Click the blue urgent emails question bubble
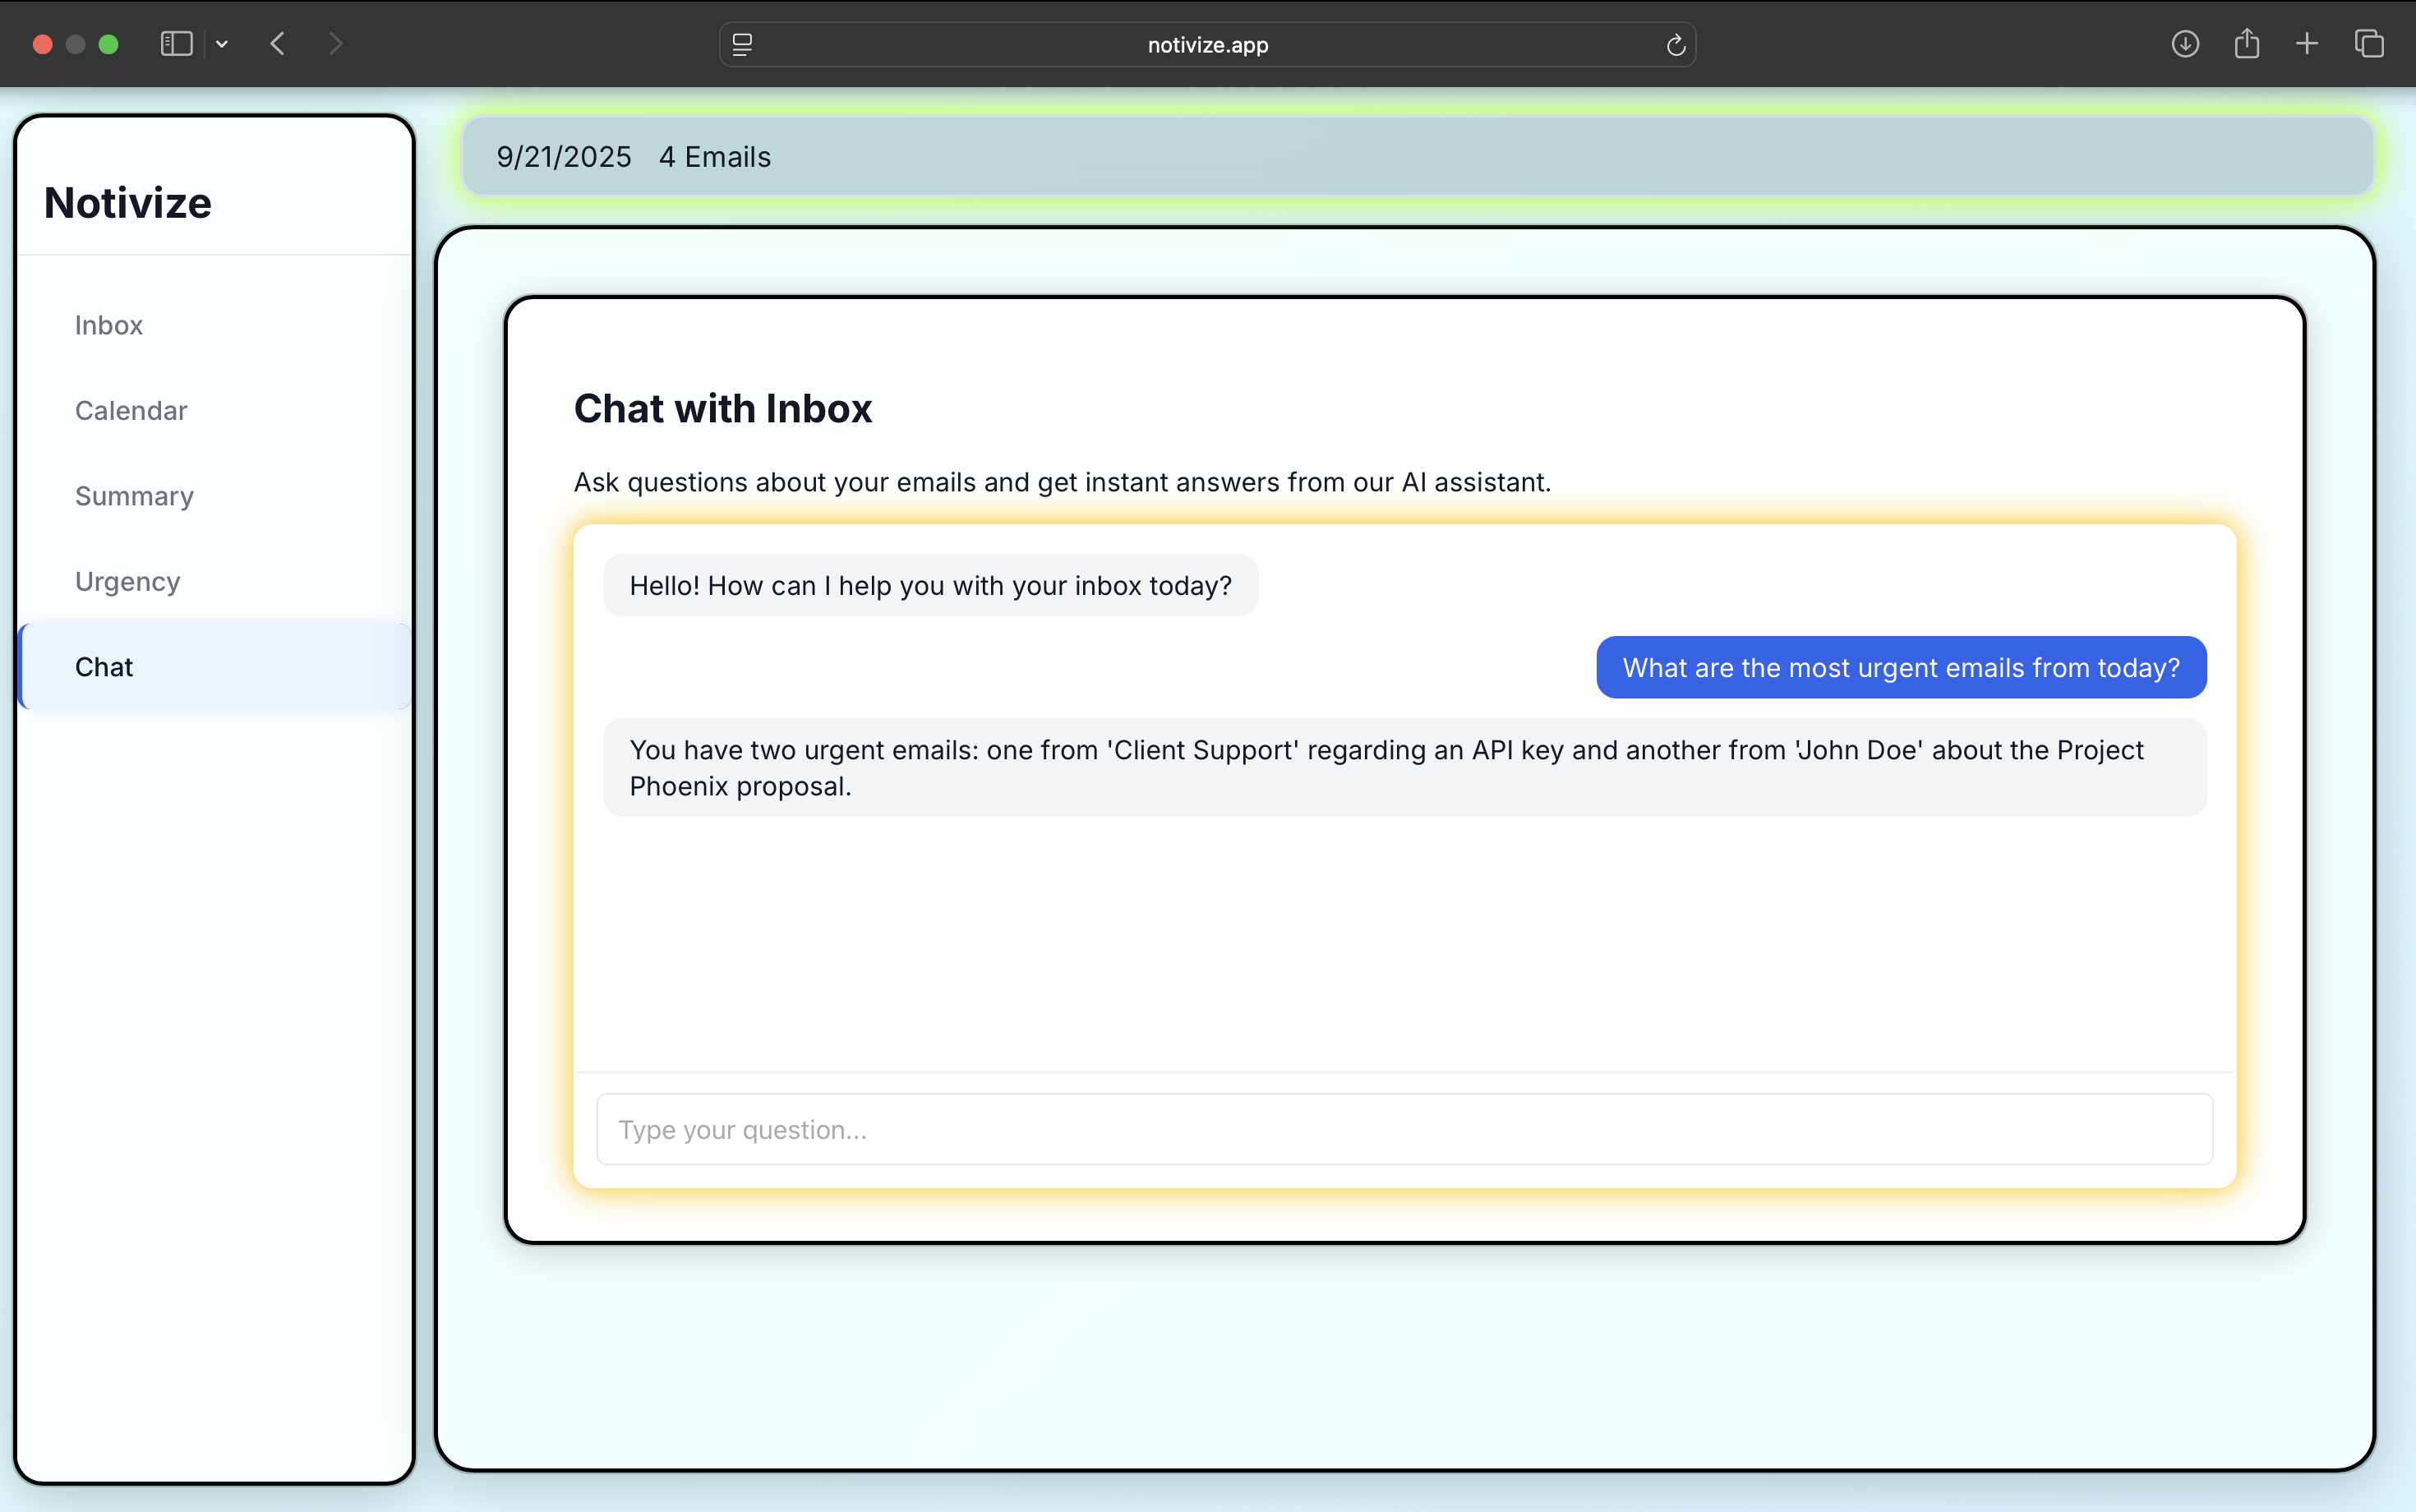 tap(1900, 667)
